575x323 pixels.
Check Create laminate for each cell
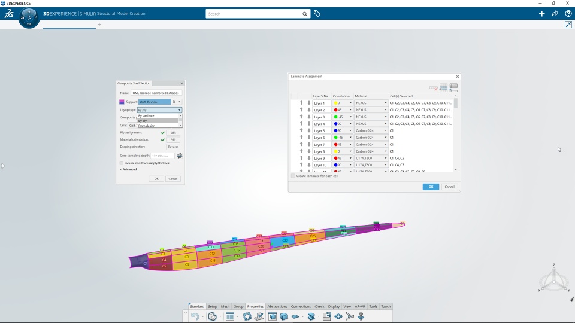point(293,176)
